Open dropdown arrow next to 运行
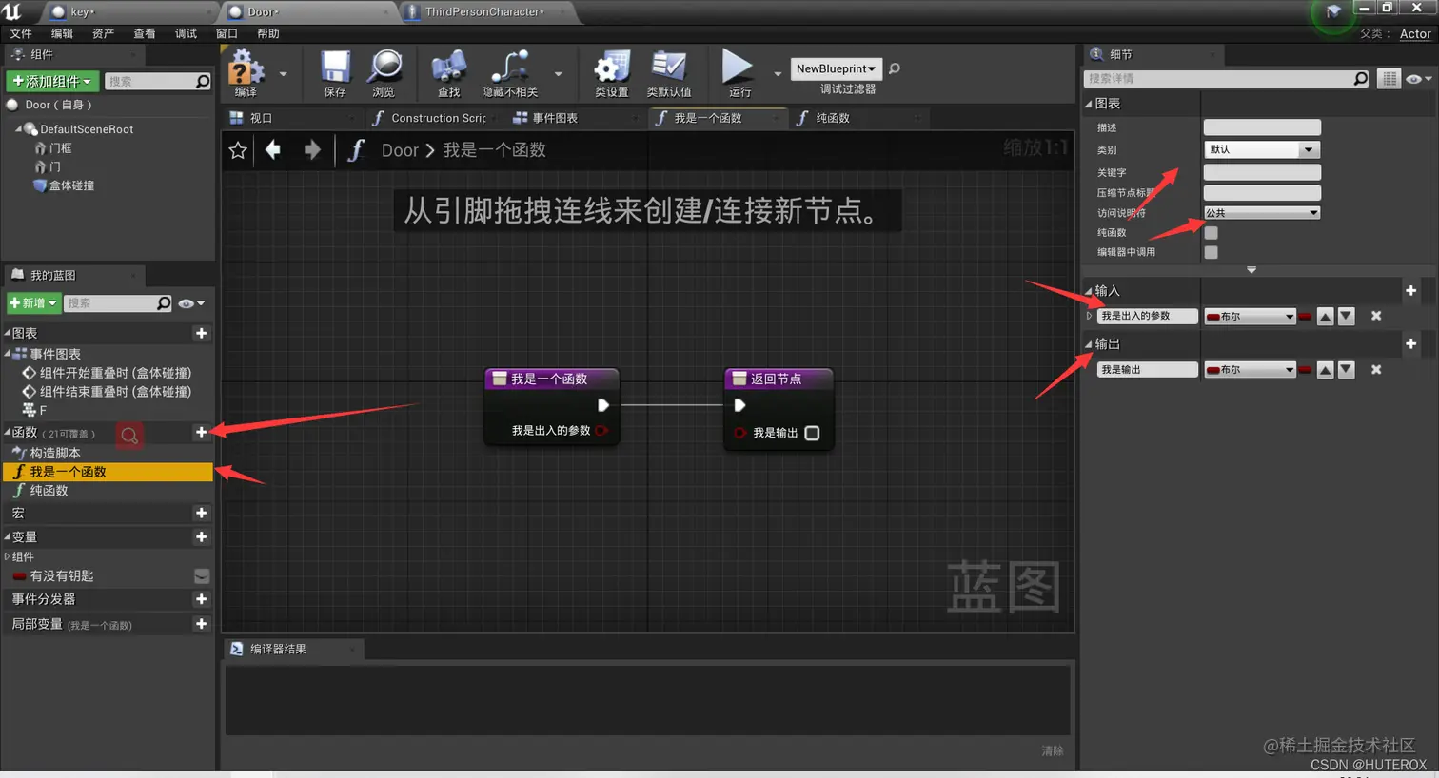1439x778 pixels. (x=778, y=73)
